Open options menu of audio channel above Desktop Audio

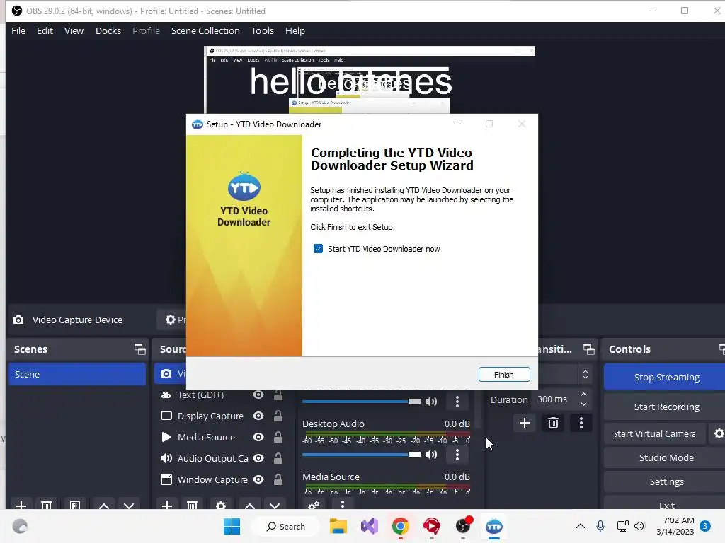pos(457,402)
